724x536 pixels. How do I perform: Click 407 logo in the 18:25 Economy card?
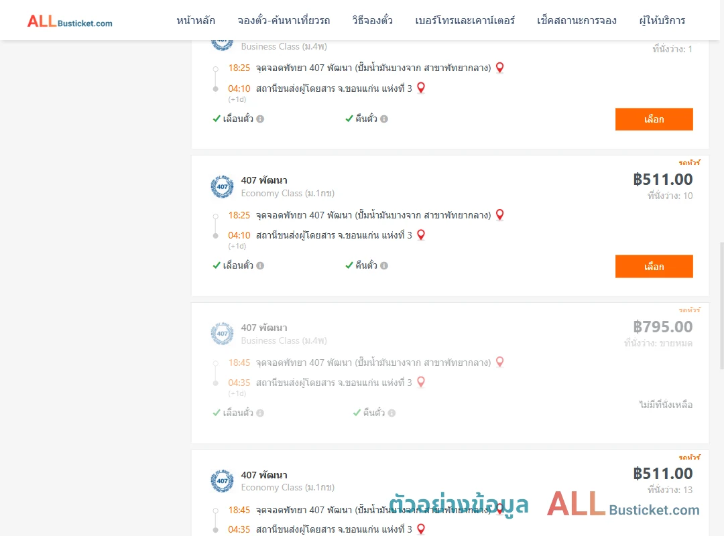pos(222,186)
